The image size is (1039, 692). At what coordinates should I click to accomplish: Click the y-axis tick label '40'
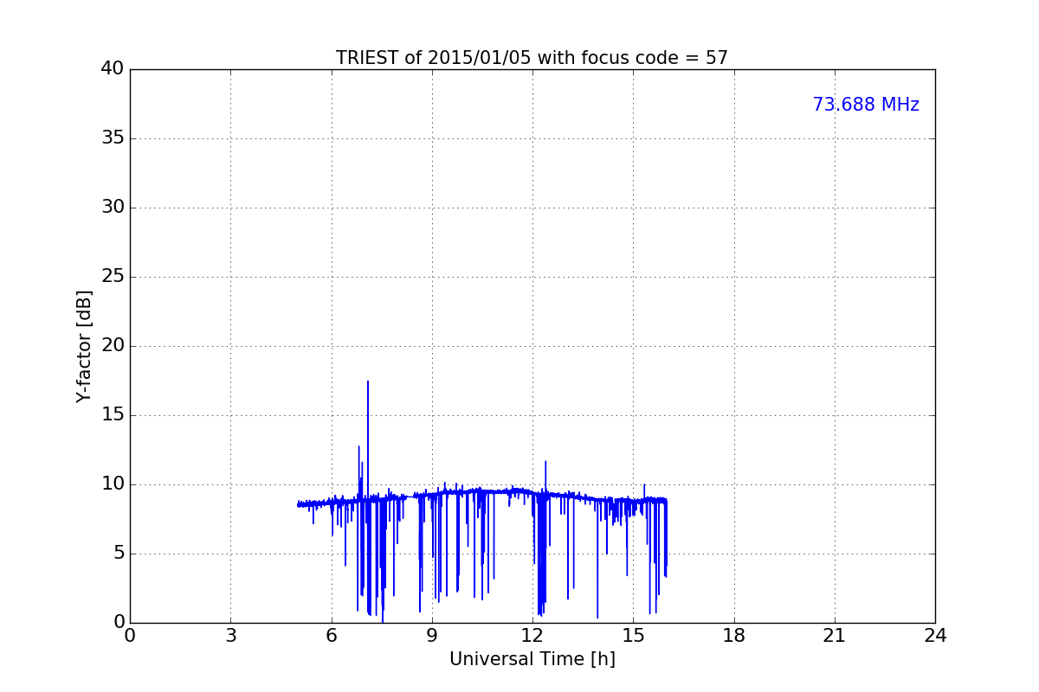[113, 69]
